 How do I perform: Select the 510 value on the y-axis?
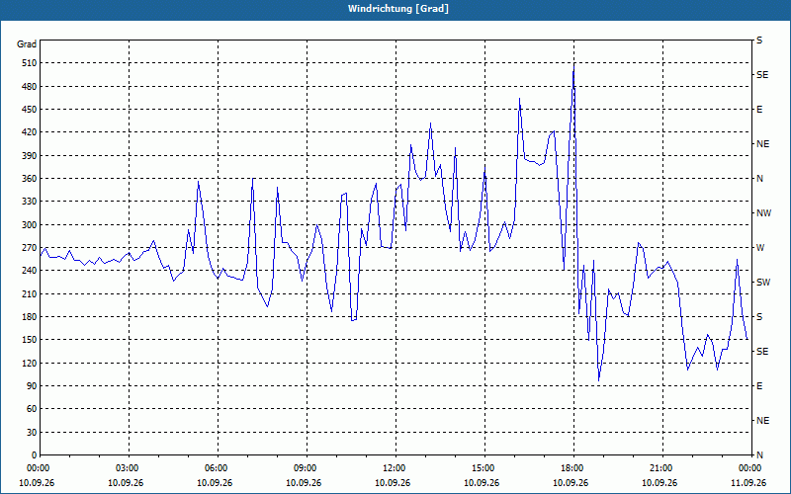click(30, 63)
